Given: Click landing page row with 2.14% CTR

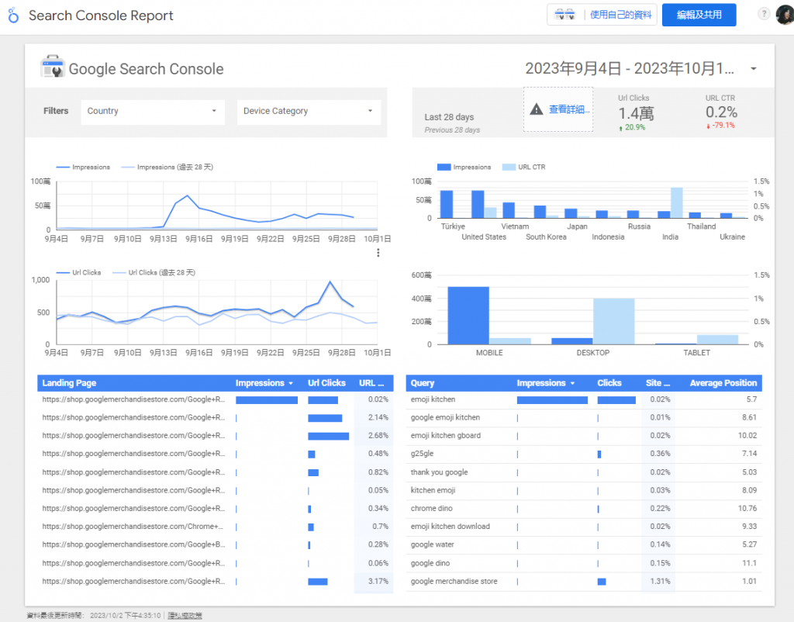Looking at the screenshot, I should point(216,418).
